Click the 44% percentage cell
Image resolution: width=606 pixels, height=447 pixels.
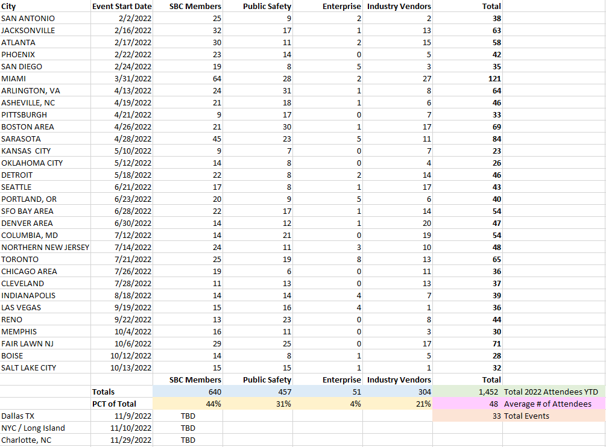coord(188,404)
